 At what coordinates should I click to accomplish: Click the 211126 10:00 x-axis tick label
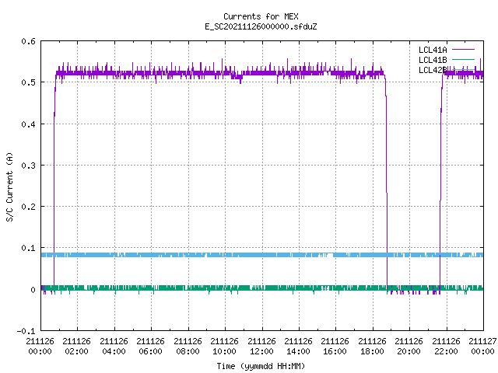224,346
